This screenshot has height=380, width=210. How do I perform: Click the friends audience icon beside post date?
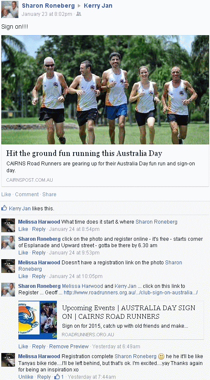coord(78,14)
